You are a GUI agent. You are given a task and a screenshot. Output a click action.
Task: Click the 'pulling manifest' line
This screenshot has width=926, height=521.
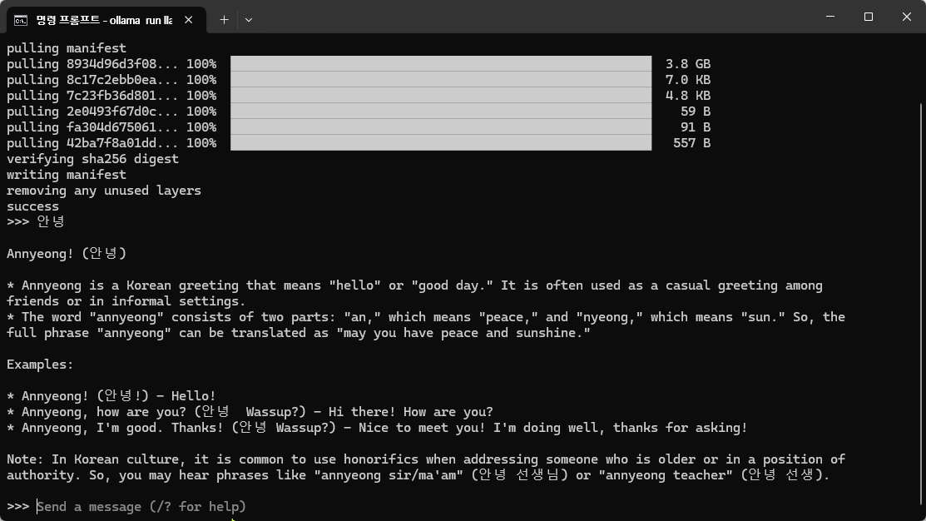[x=67, y=48]
